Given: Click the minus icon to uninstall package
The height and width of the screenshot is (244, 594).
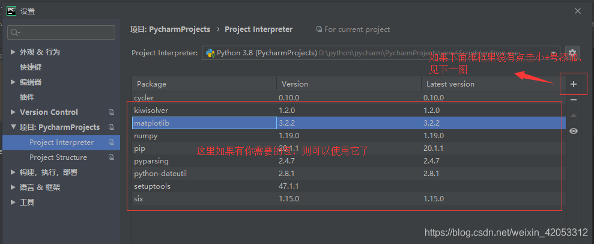Looking at the screenshot, I should tap(574, 100).
